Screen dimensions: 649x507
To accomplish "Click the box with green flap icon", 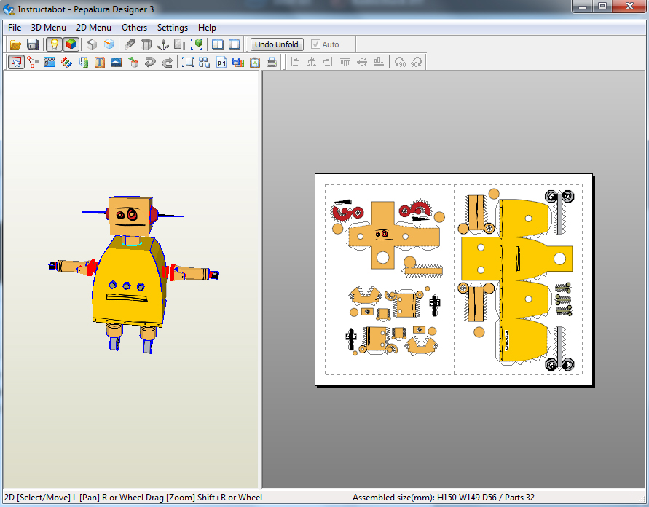I will tap(133, 62).
